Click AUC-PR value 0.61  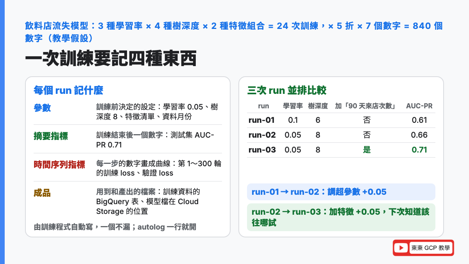419,120
